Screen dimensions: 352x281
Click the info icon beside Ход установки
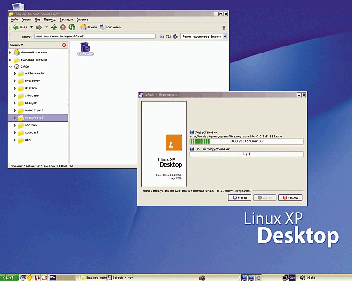(192, 132)
